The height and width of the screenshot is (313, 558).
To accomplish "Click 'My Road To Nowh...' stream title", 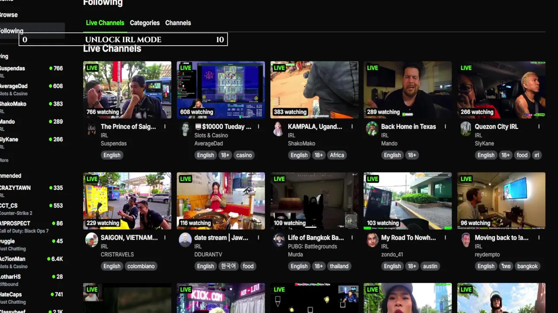I will [x=408, y=238].
